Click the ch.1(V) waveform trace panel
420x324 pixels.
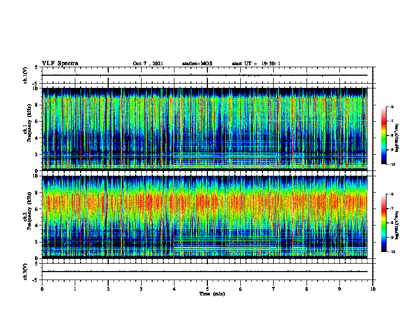click(207, 75)
